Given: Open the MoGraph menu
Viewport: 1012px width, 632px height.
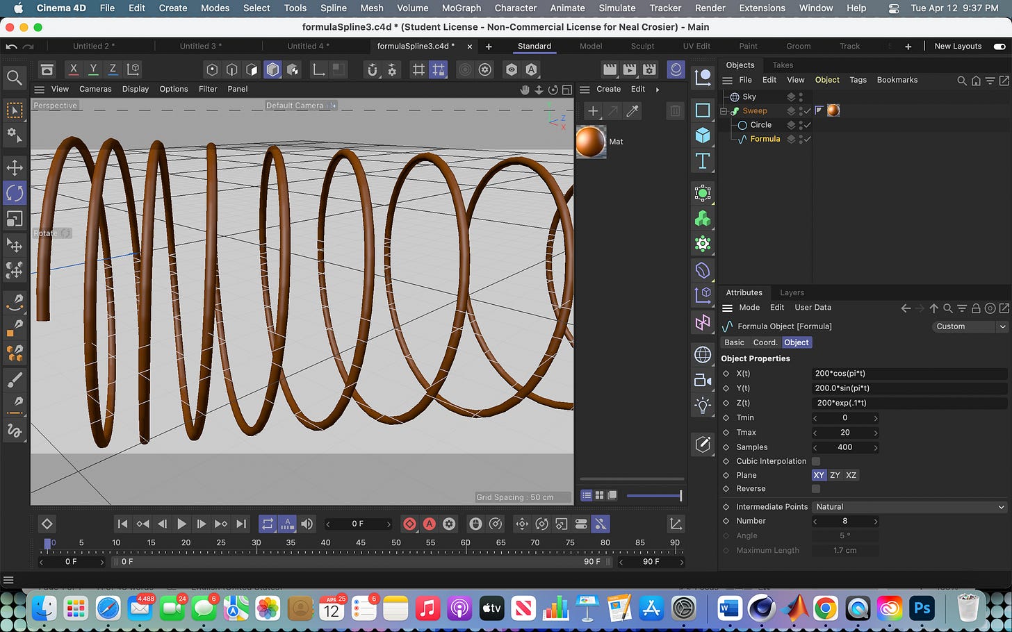Looking at the screenshot, I should [461, 8].
